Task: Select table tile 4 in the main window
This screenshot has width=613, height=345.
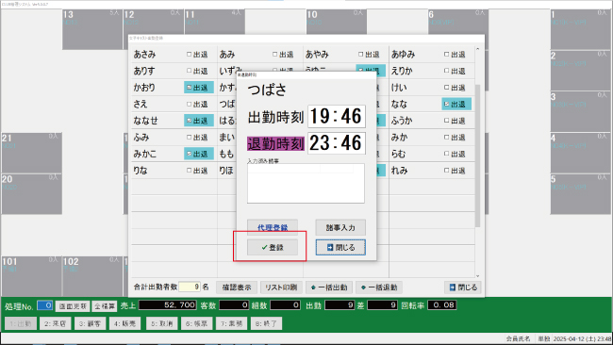Action: point(581,153)
